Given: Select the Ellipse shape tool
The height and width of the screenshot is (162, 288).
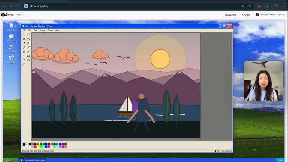Looking at the screenshot, I should (x=28, y=60).
